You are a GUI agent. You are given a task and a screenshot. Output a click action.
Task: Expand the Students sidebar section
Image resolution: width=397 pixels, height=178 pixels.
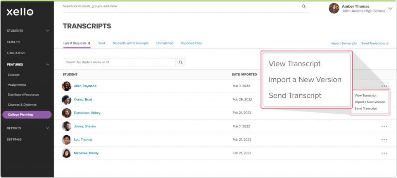point(48,31)
